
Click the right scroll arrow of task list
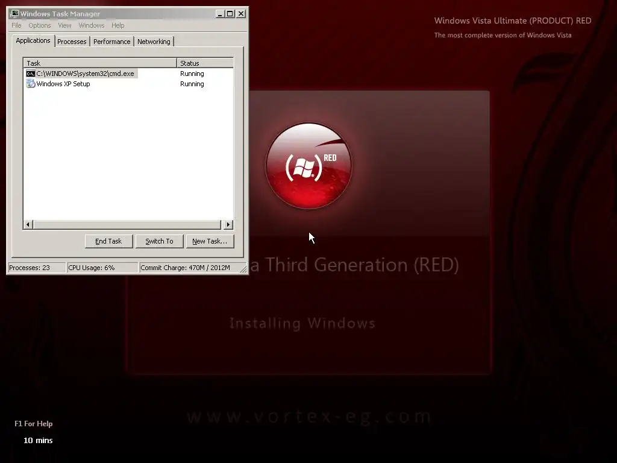(x=228, y=225)
